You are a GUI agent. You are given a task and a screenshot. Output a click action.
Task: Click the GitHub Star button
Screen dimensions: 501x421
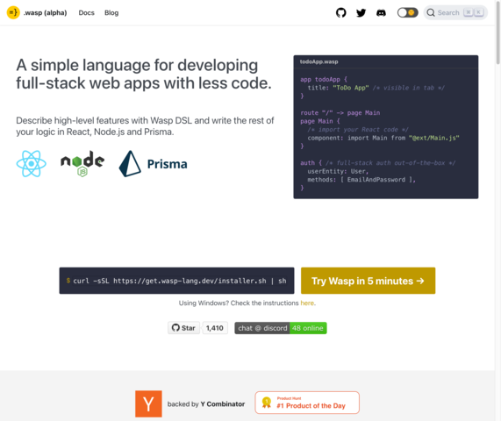pyautogui.click(x=183, y=328)
